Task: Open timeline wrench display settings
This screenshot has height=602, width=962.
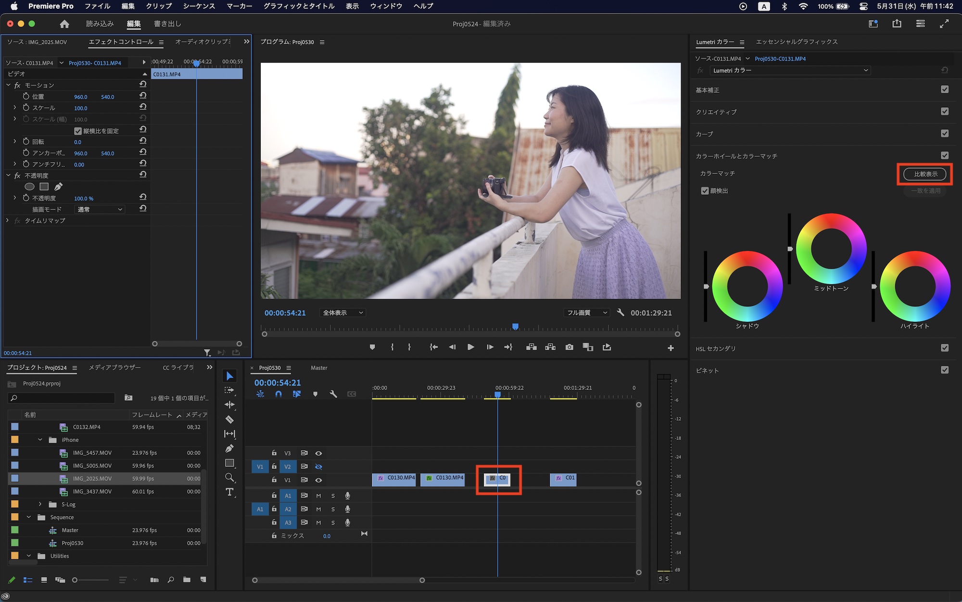Action: (333, 394)
